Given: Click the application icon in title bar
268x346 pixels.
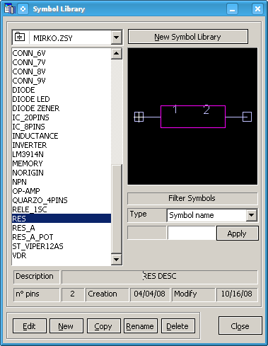Looking at the screenshot, I should pyautogui.click(x=9, y=9).
